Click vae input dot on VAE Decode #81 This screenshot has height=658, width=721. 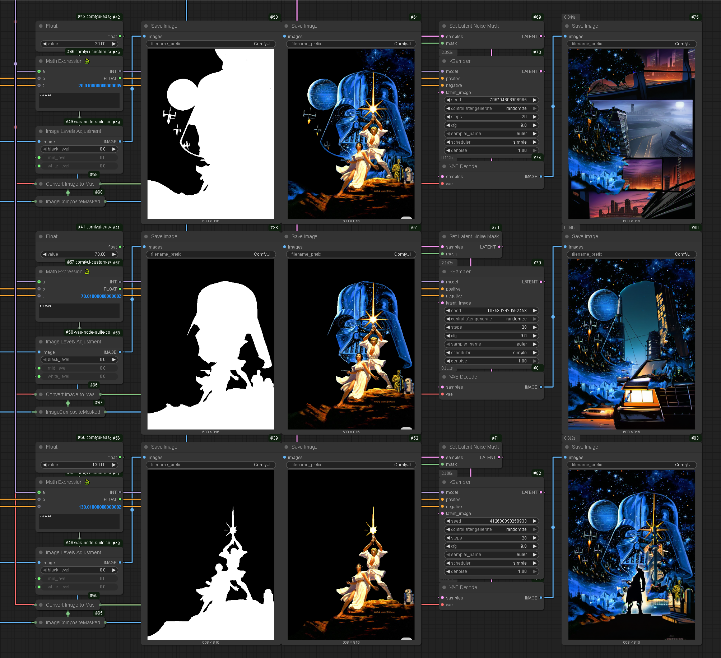tap(442, 394)
